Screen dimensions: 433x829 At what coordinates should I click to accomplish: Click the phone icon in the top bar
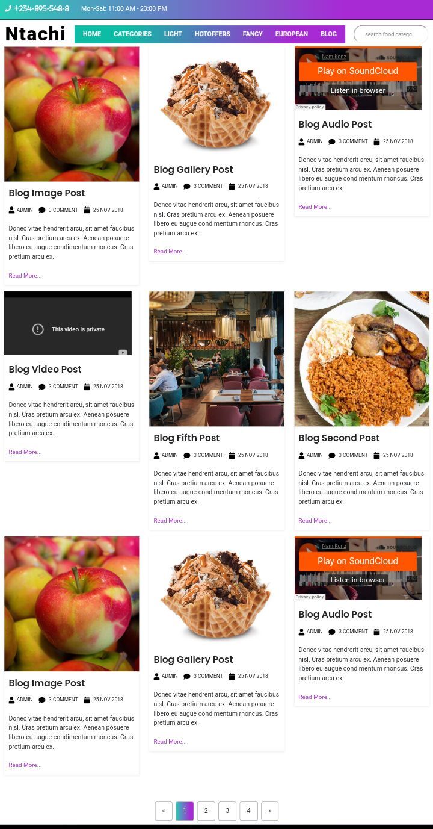8,9
